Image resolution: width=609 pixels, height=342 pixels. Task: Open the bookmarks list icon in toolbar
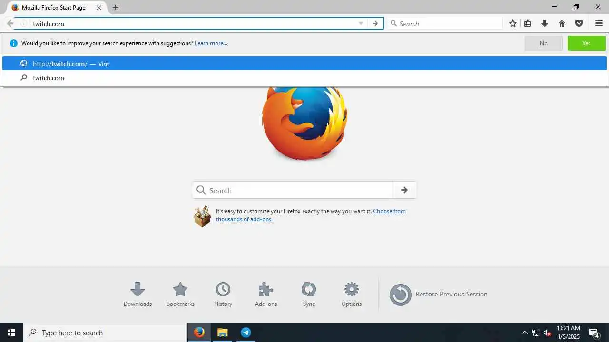(528, 23)
